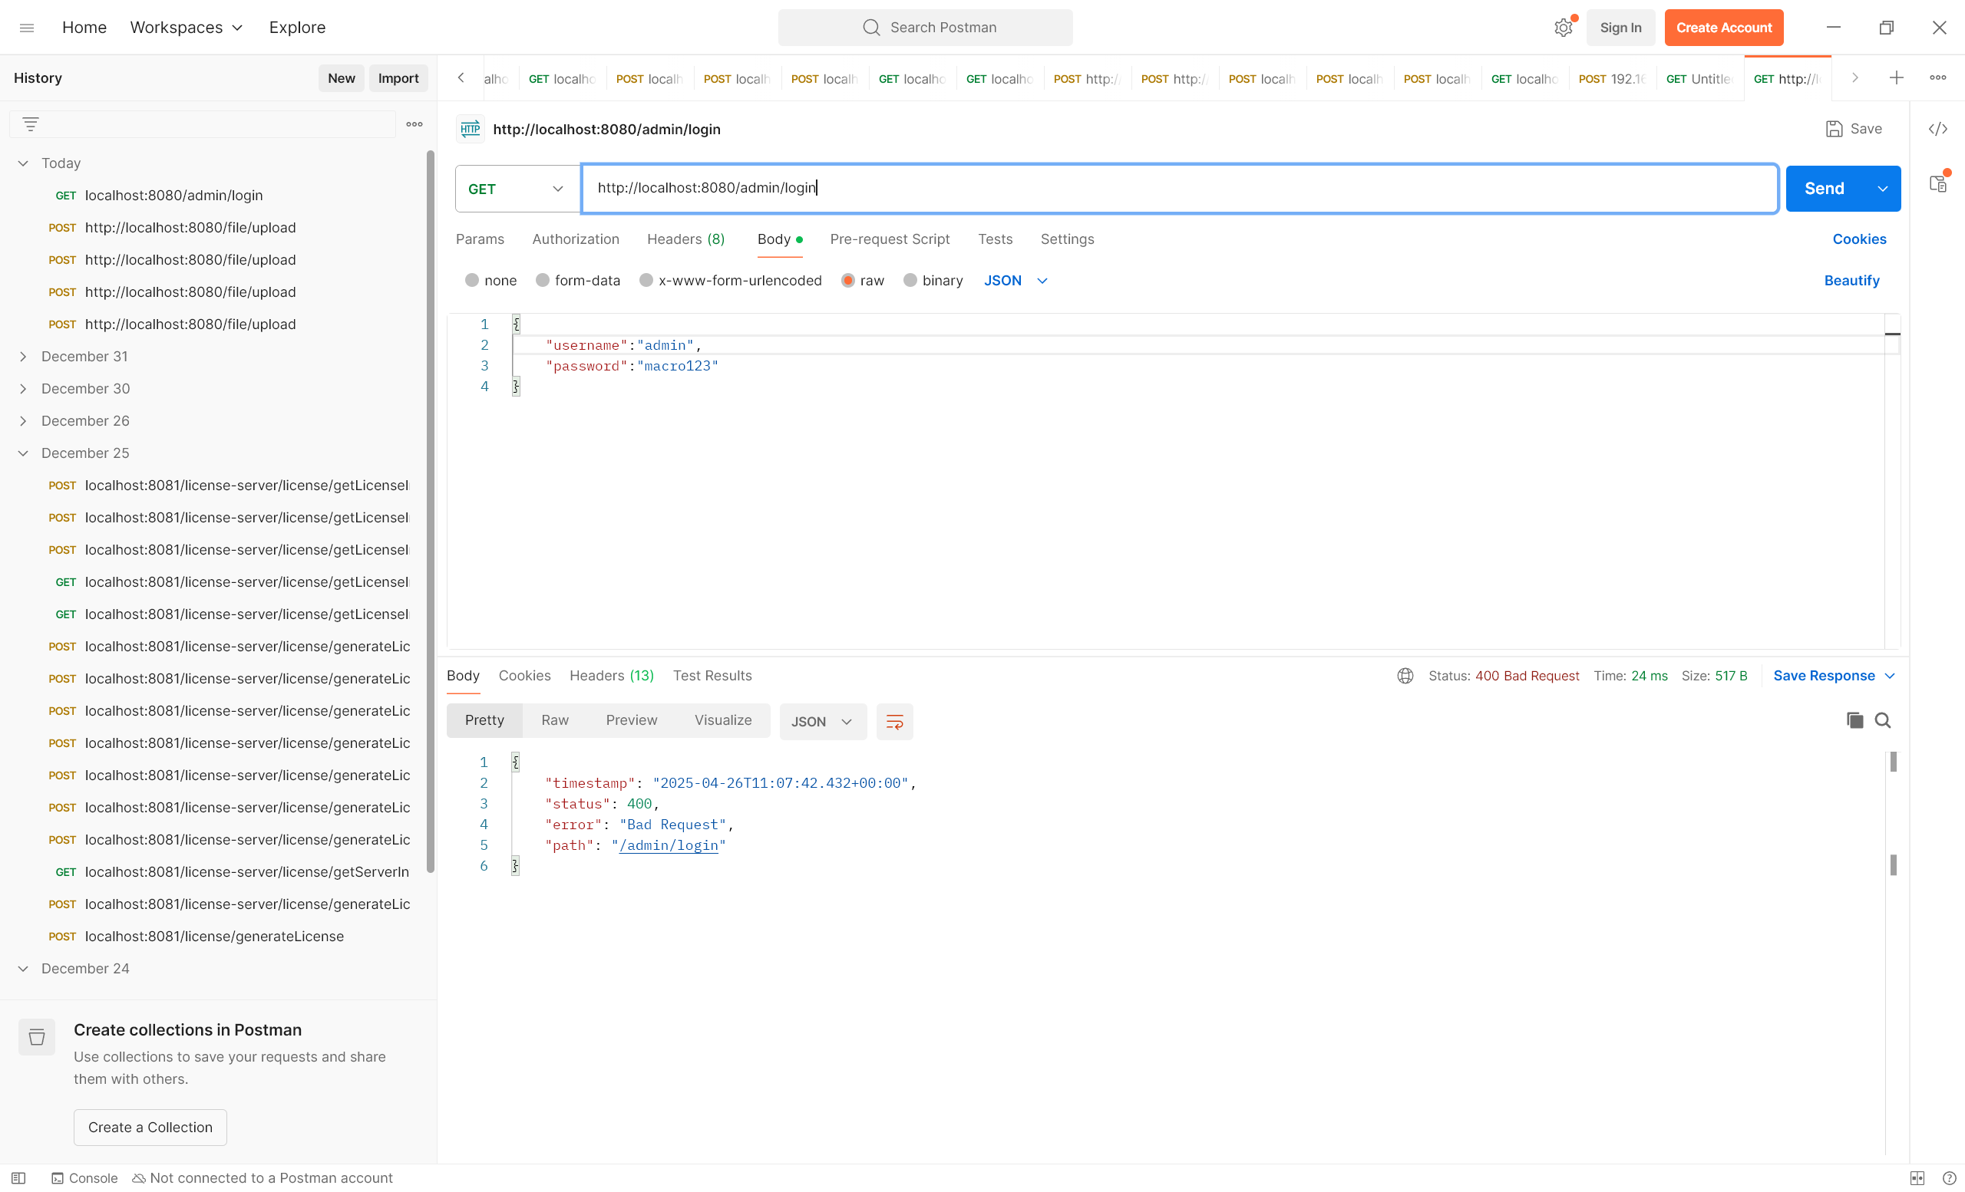Switch response view to Raw

pos(555,720)
